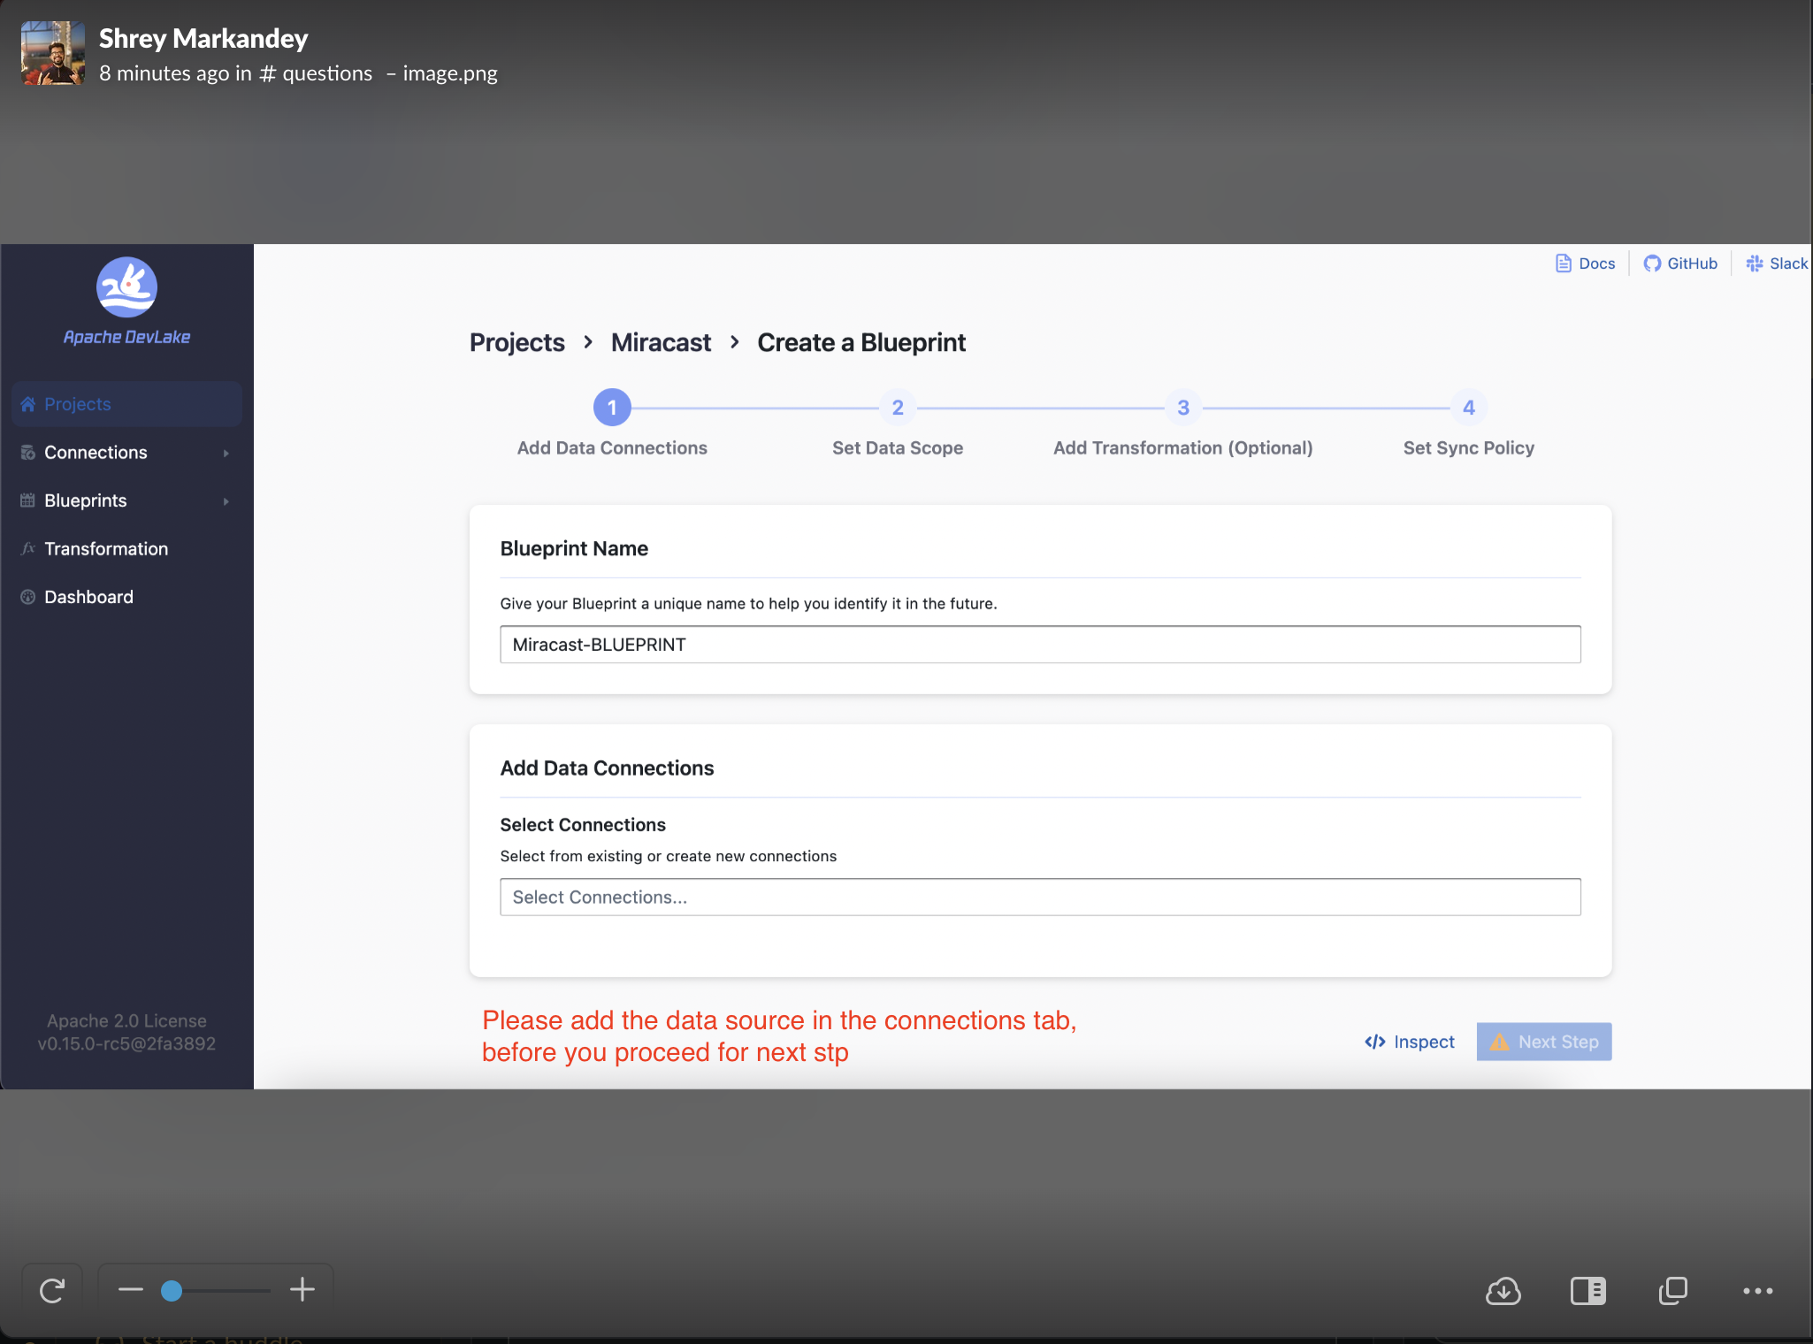
Task: Click the reload icon in the viewer toolbar
Action: coord(51,1289)
